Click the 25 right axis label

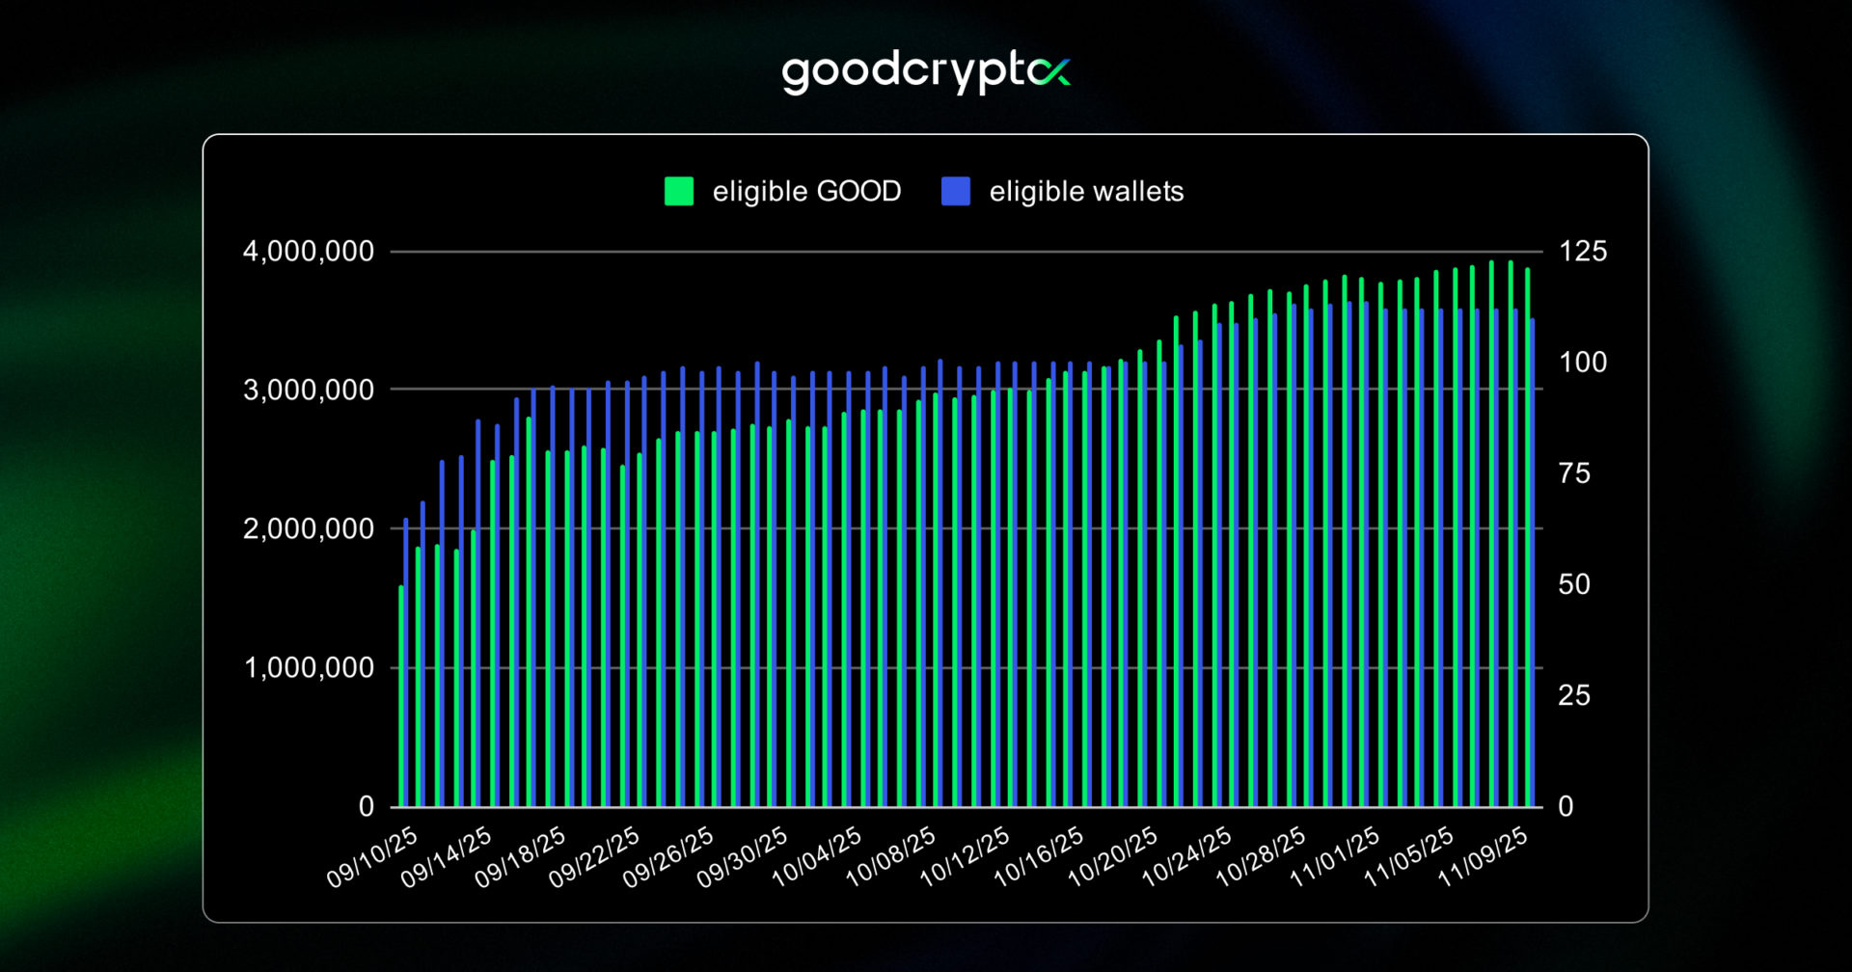tap(1574, 695)
